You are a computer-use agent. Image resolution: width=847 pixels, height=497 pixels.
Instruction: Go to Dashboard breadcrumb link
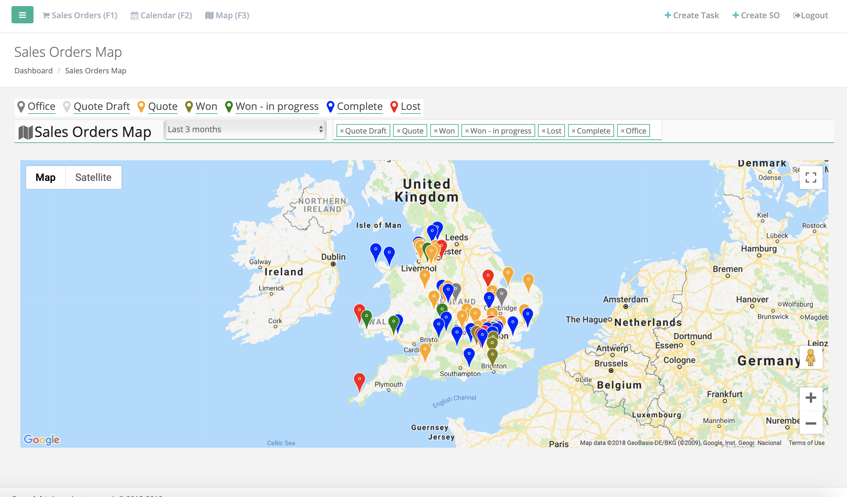point(34,71)
